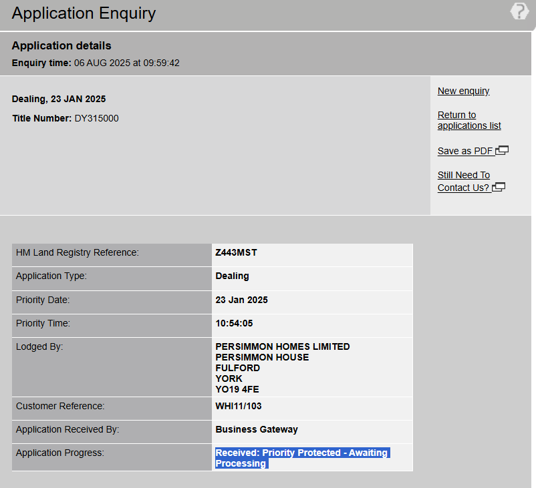Viewport: 536px width, 488px height.
Task: Start a New enquiry
Action: click(x=463, y=91)
